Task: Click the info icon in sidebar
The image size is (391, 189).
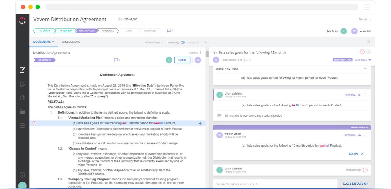Action: (x=22, y=175)
